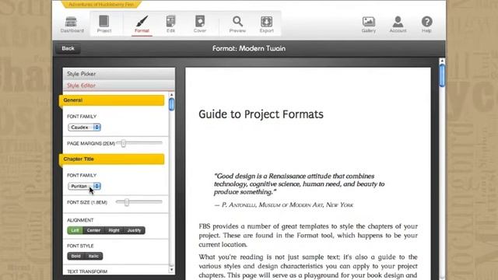
Task: Click the Adventures of Huckleberry Finn project tab
Action: click(101, 4)
